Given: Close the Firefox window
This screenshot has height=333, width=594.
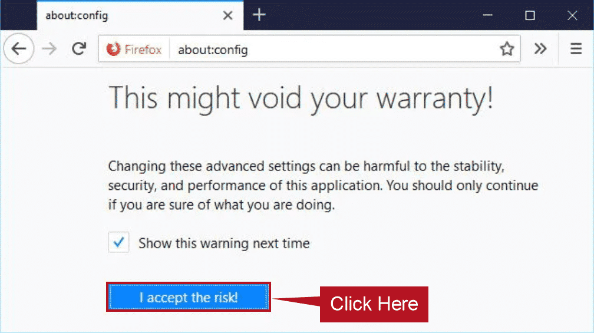Looking at the screenshot, I should pyautogui.click(x=572, y=15).
